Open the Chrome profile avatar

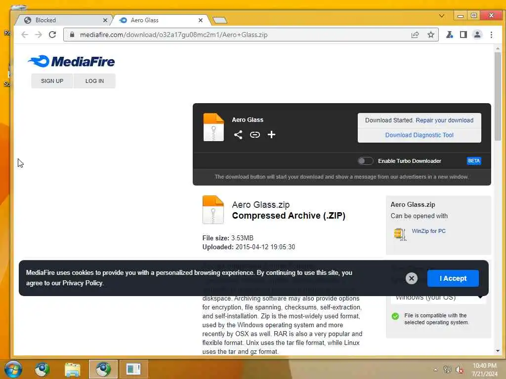tap(477, 35)
